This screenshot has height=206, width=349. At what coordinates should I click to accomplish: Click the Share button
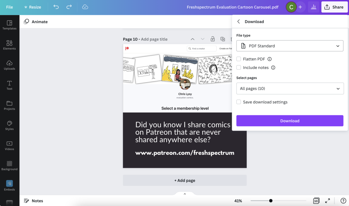point(334,7)
